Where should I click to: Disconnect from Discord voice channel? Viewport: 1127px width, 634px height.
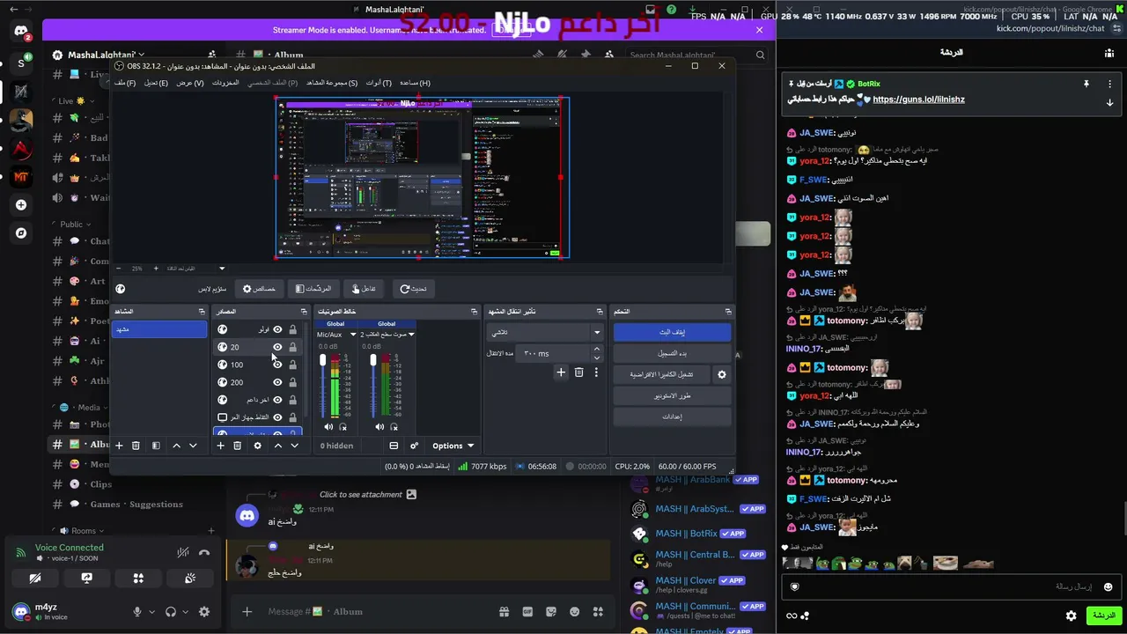(x=204, y=553)
